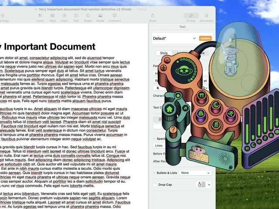Add a Text box from toolbar

pyautogui.click(x=76, y=18)
